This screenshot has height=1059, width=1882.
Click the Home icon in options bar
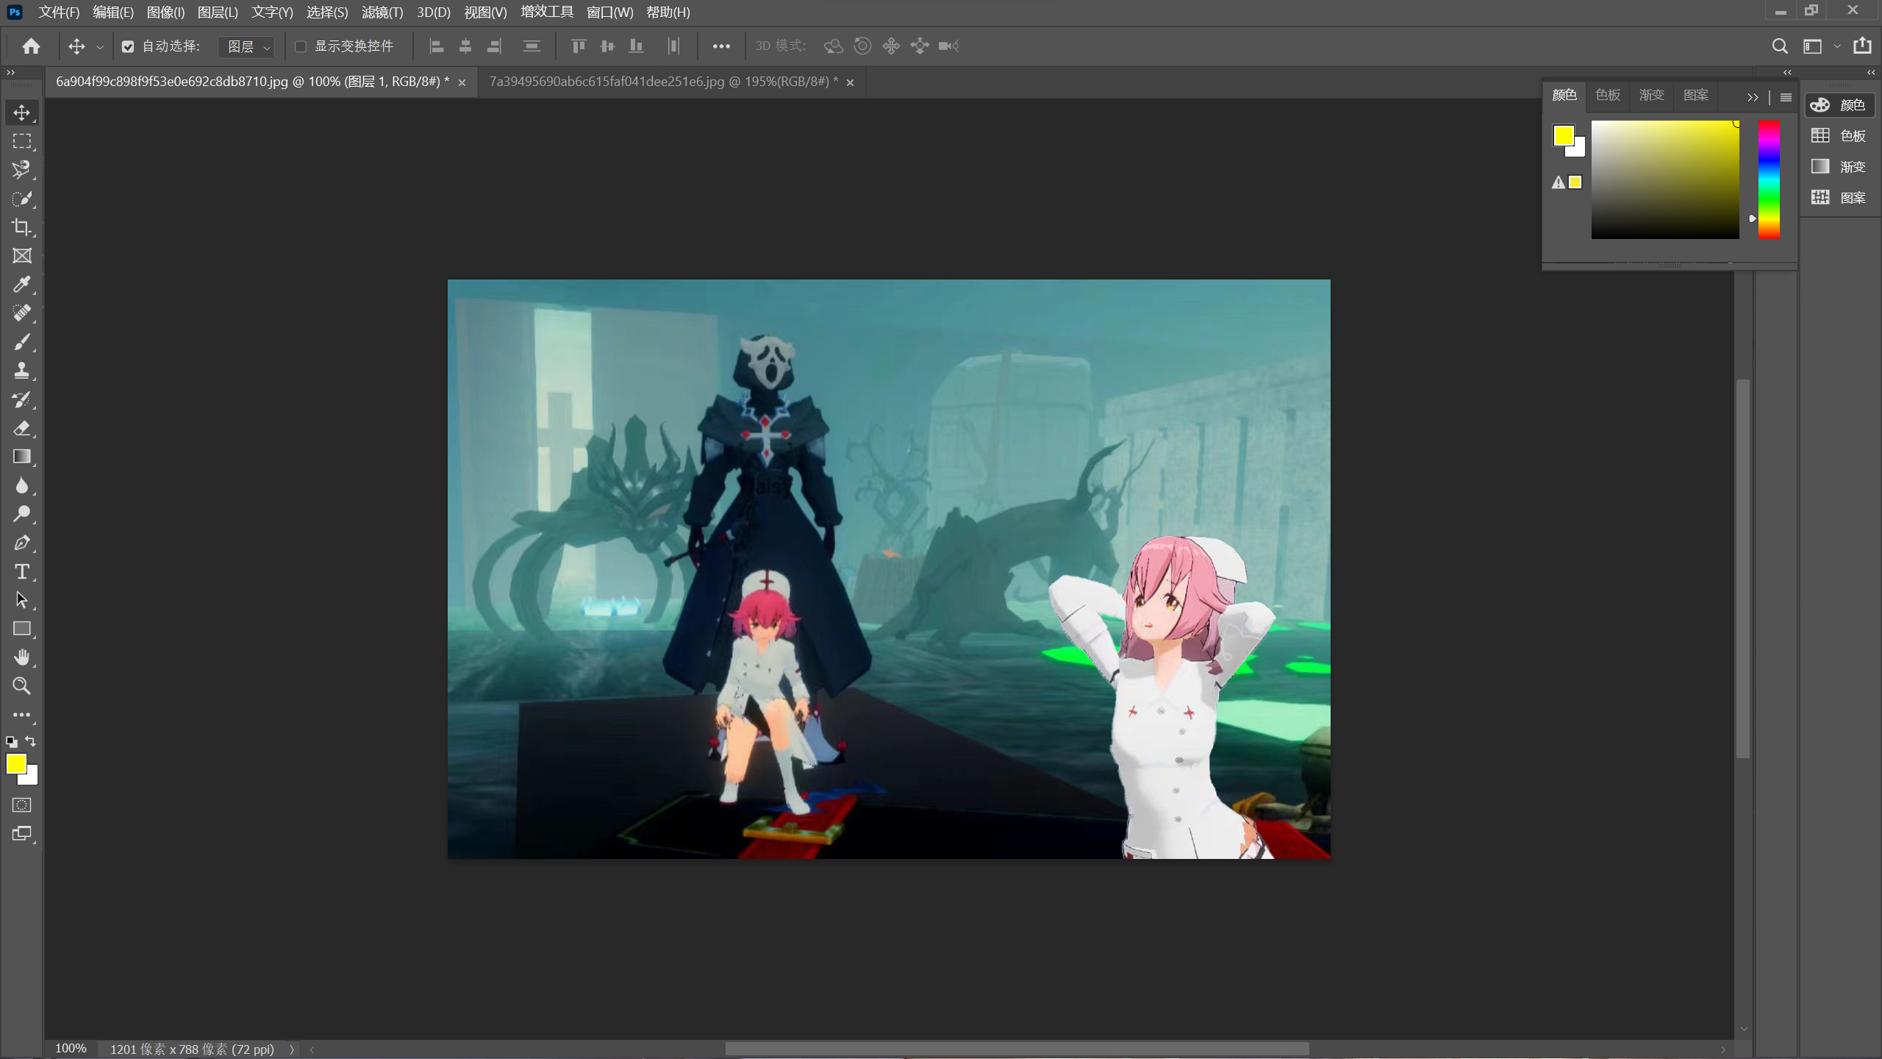pos(31,46)
